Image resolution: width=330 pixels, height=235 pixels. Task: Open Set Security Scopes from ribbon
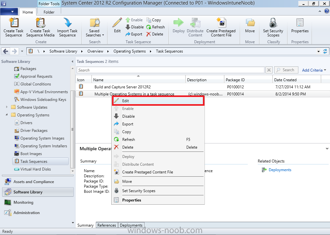(273, 27)
